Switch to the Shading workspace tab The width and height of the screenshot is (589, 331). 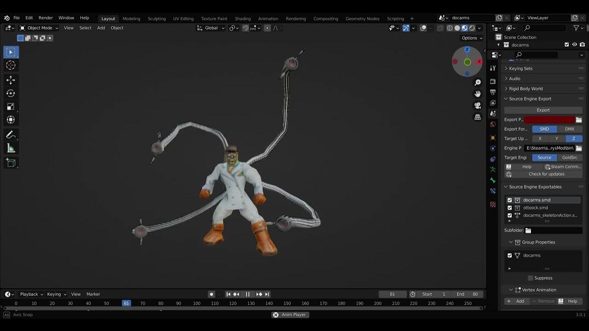243,18
